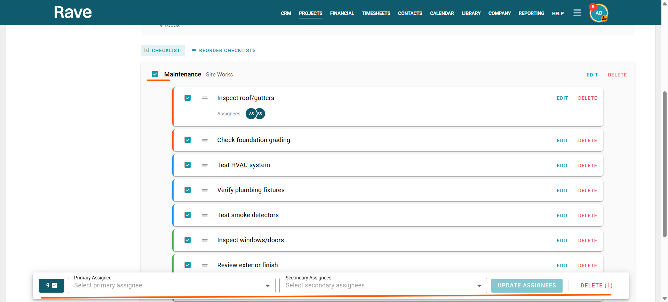The height and width of the screenshot is (302, 668).
Task: Untick the Maintenance checklist checkbox
Action: pyautogui.click(x=155, y=74)
